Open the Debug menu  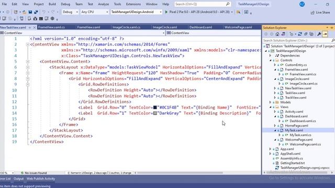click(65, 4)
